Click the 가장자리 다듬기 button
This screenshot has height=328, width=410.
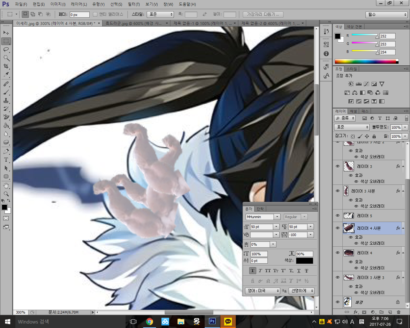(263, 14)
